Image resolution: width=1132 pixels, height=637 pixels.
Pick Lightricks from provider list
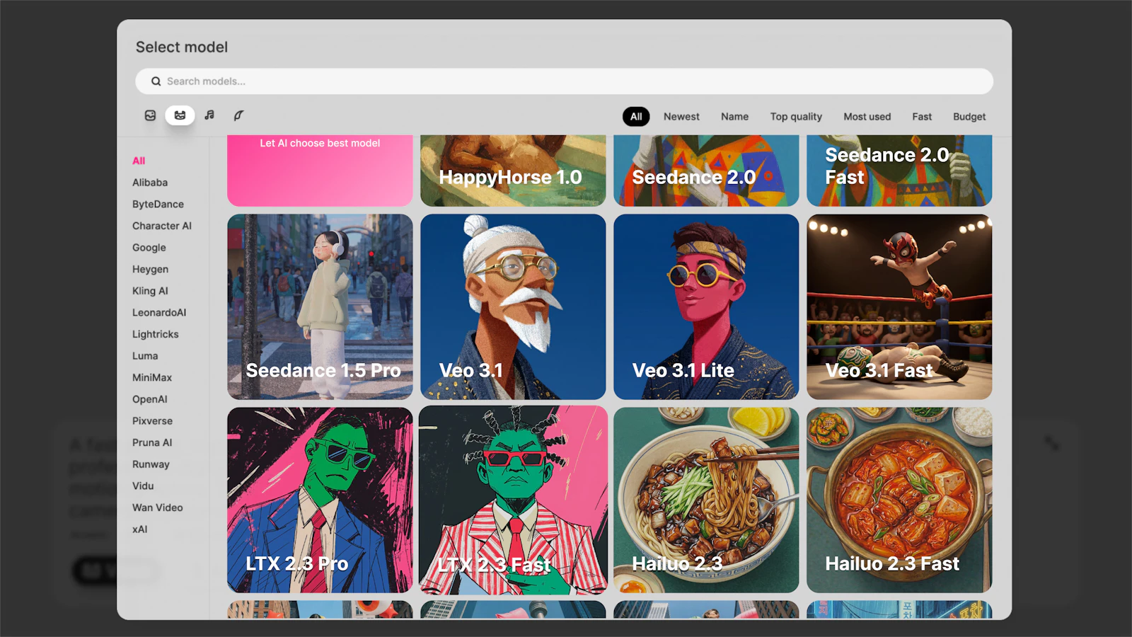click(156, 334)
